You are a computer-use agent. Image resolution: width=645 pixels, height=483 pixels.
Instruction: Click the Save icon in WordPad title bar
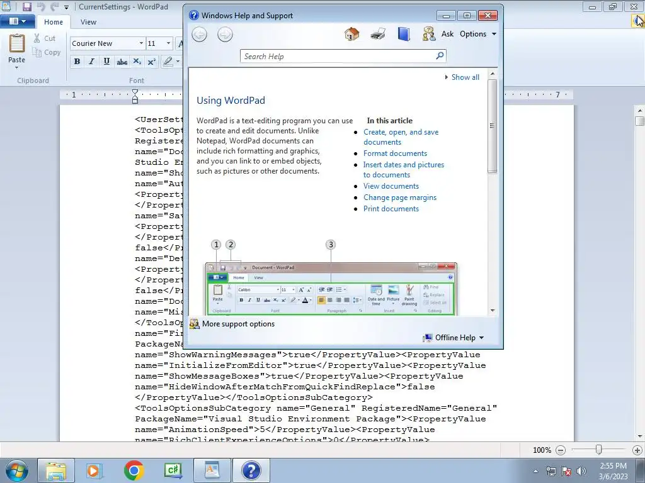click(26, 6)
